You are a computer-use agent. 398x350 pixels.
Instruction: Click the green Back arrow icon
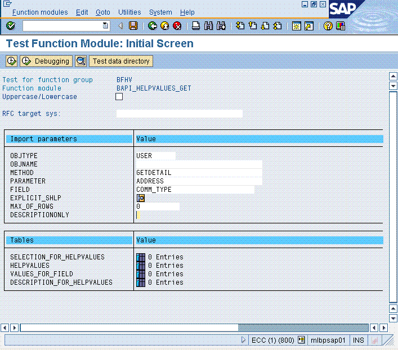153,26
